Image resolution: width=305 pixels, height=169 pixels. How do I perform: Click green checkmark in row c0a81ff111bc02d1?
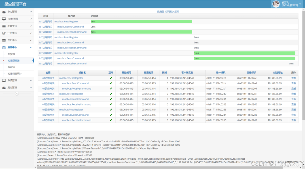tap(111, 99)
